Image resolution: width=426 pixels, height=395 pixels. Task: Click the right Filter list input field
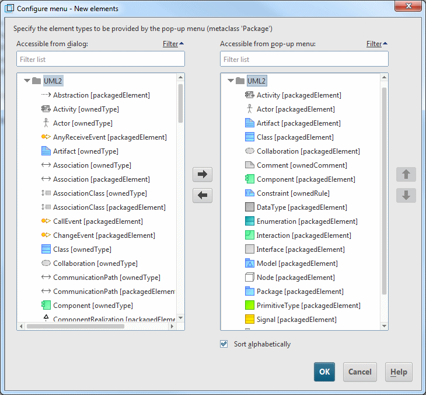pos(304,59)
